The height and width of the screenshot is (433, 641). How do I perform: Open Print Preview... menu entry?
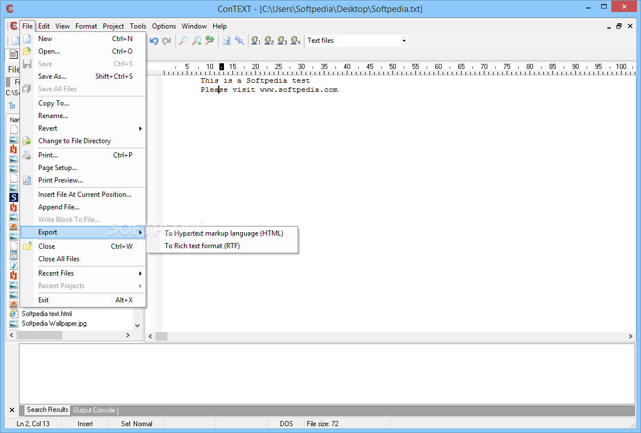click(x=83, y=180)
